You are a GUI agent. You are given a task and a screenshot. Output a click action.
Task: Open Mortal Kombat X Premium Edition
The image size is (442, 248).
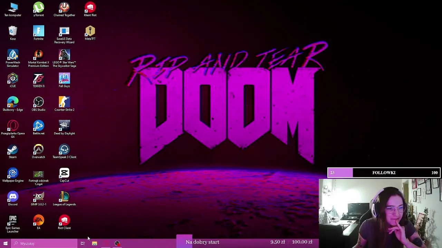click(x=38, y=58)
